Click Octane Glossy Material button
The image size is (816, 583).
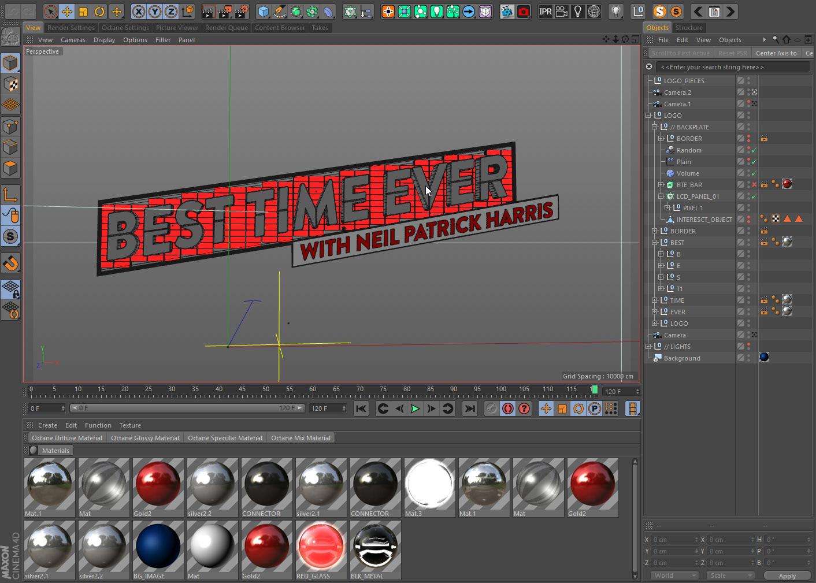click(145, 438)
